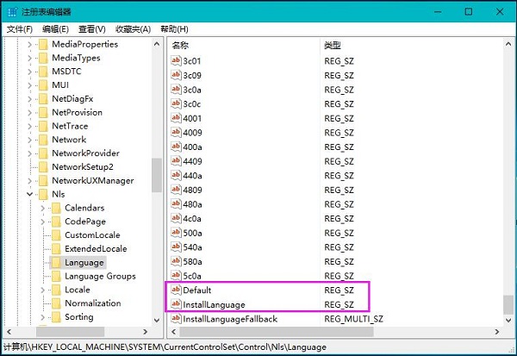
Task: Click the CodePage folder icon
Action: pos(55,222)
